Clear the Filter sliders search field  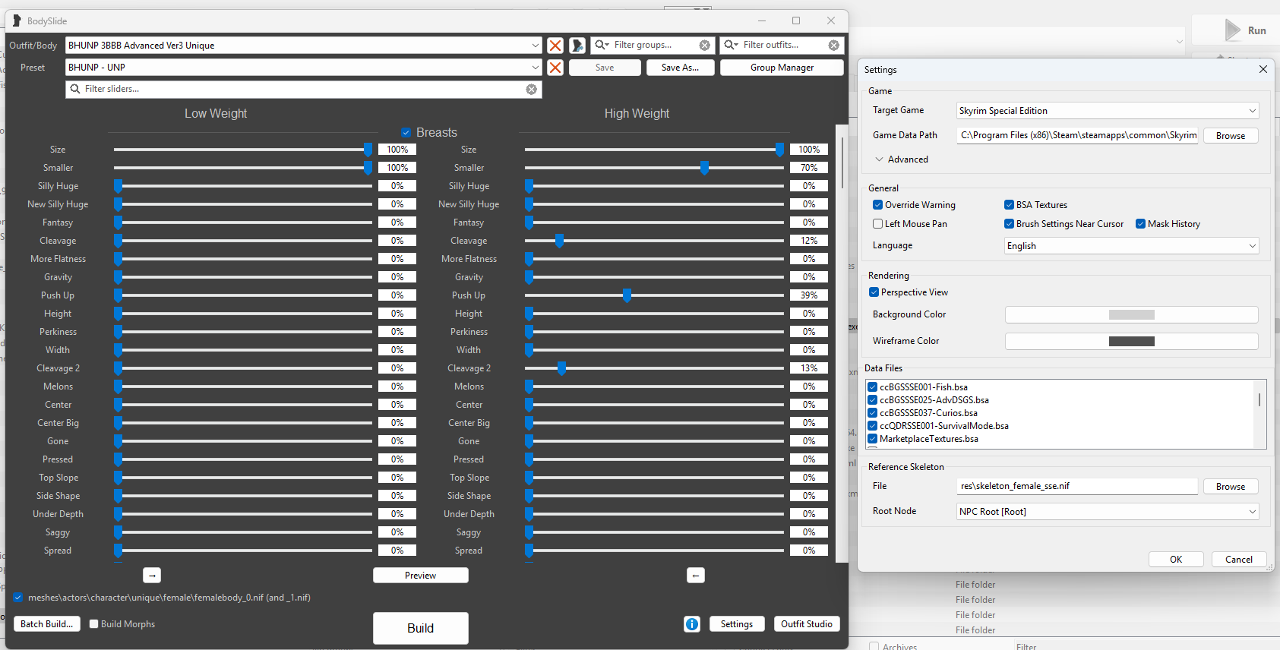(x=532, y=90)
